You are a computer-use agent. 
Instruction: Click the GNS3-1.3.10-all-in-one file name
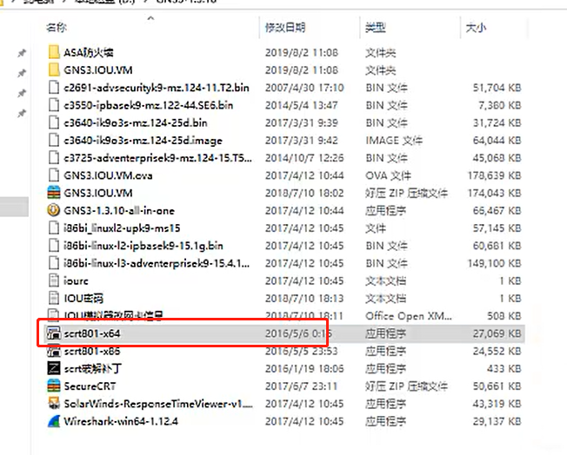pos(119,211)
